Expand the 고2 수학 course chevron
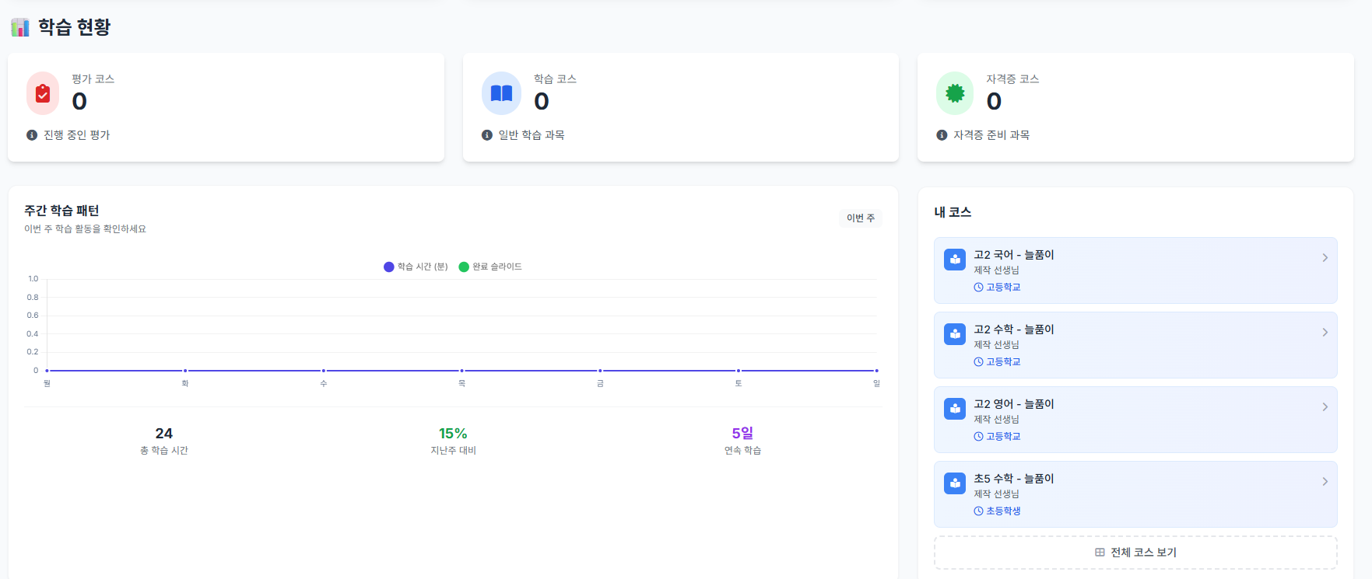Viewport: 1372px width, 579px height. coord(1325,333)
